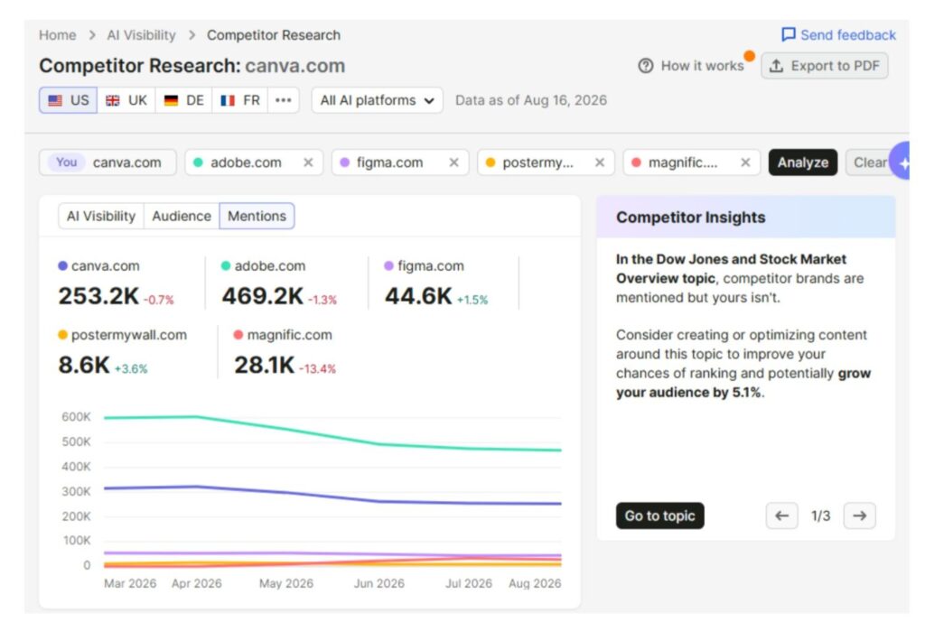Switch to the Mentions tab
This screenshot has height=622, width=925.
click(257, 217)
